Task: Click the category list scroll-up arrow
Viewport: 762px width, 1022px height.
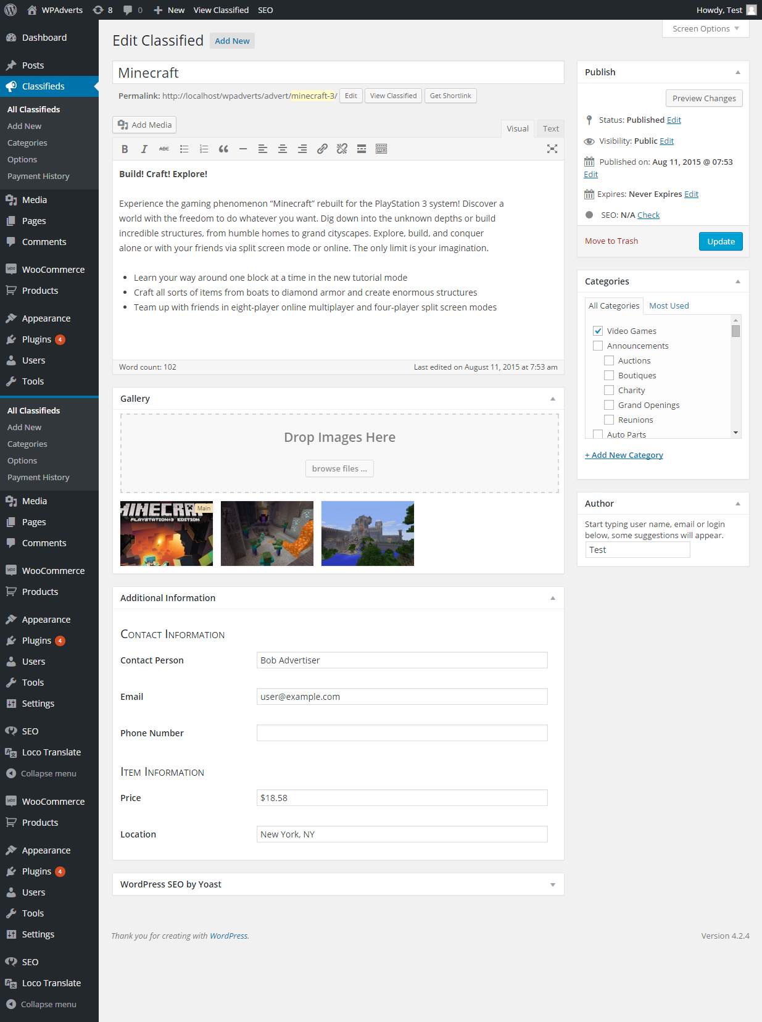Action: [x=735, y=320]
